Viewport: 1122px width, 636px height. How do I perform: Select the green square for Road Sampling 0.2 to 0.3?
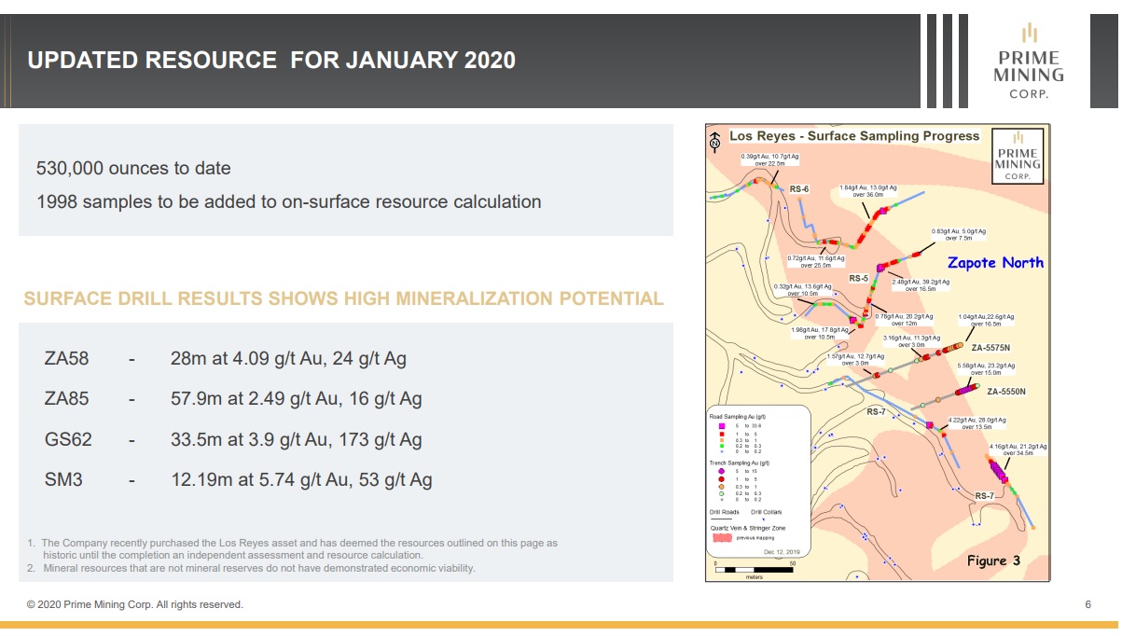(723, 447)
